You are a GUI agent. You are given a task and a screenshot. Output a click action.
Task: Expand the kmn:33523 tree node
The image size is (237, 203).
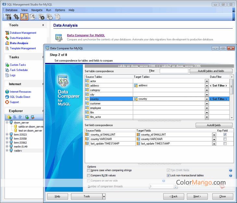[x=7, y=134]
